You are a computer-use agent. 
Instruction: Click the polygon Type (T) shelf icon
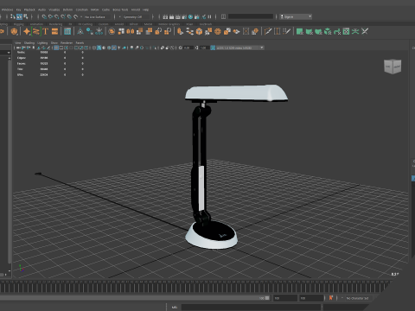tap(46, 31)
